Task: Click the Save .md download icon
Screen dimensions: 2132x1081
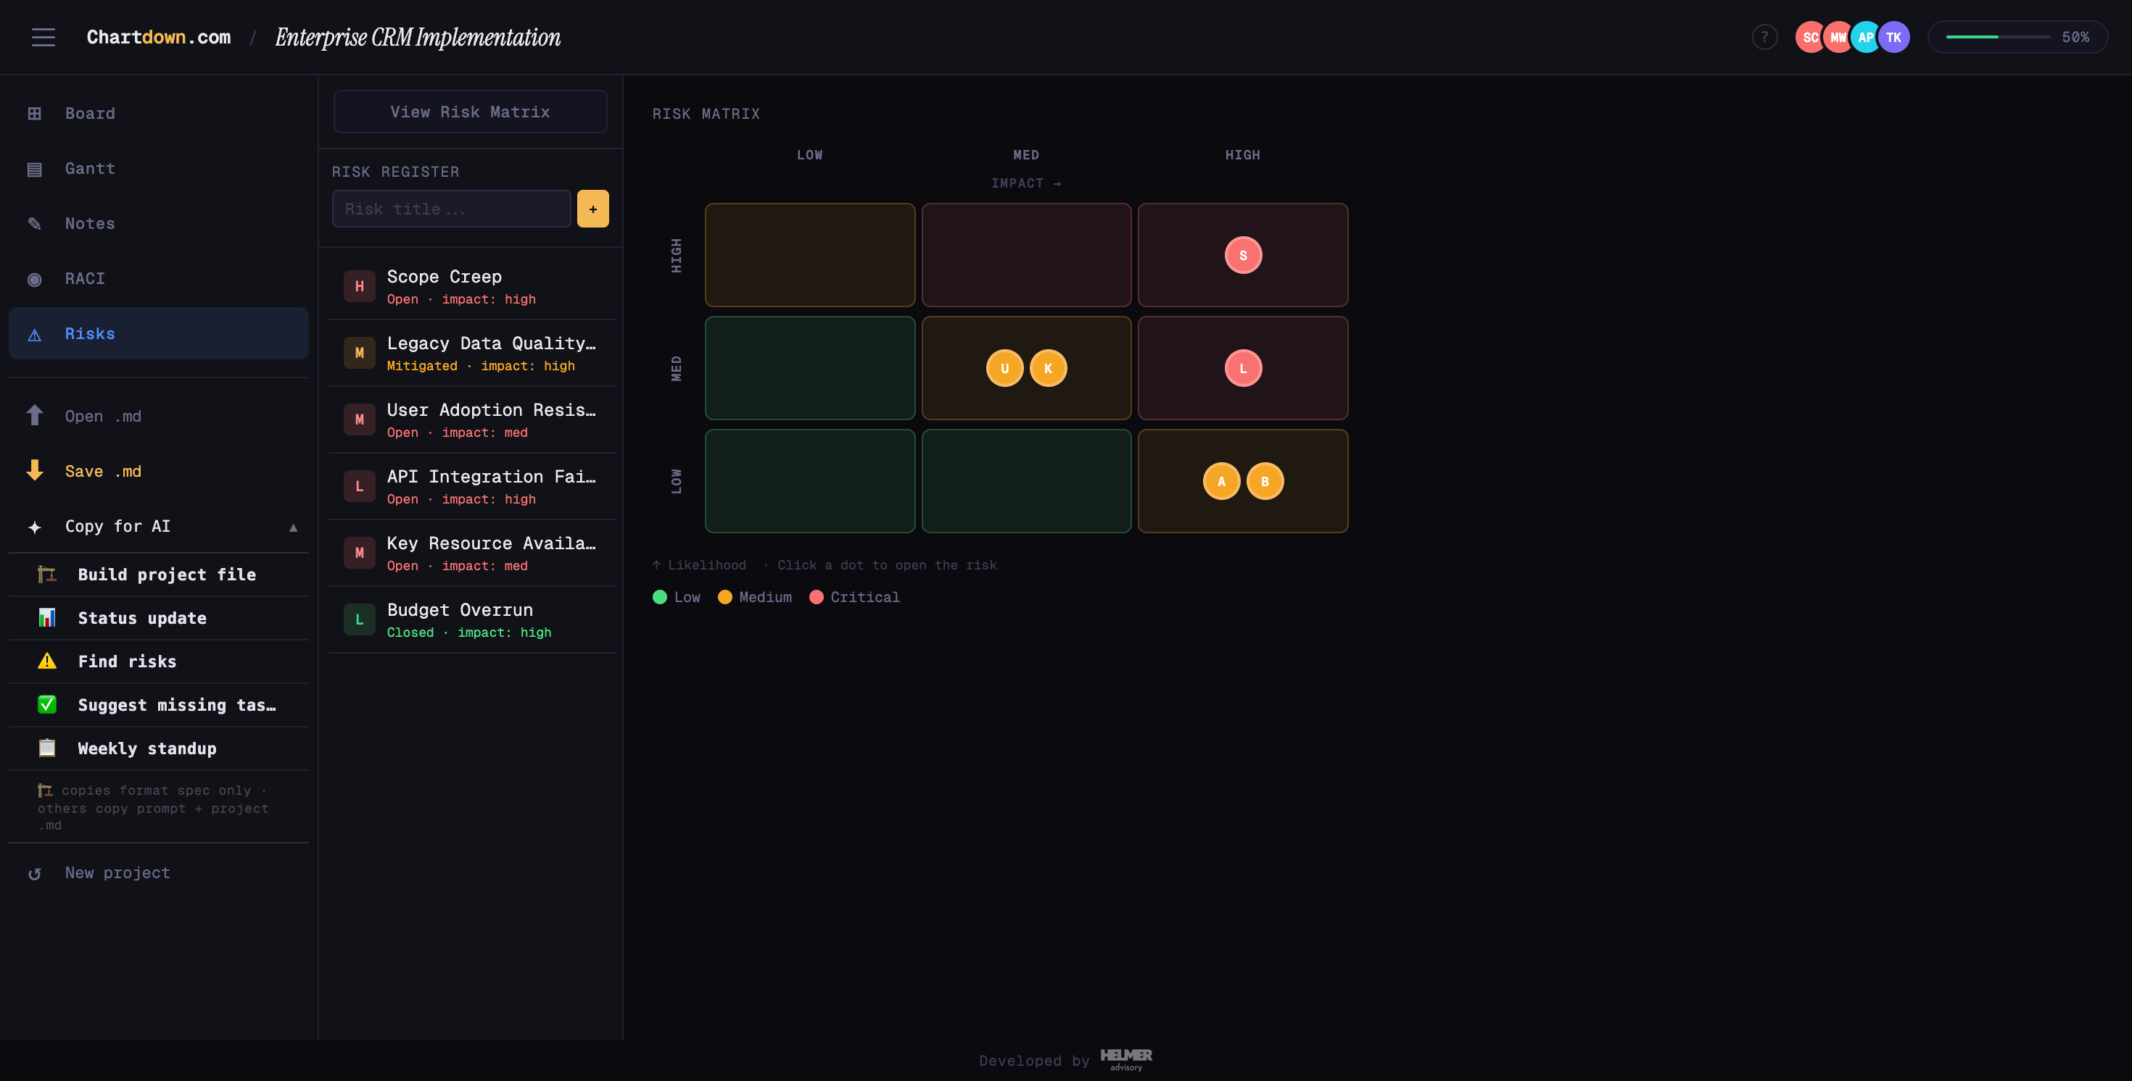Action: point(35,471)
